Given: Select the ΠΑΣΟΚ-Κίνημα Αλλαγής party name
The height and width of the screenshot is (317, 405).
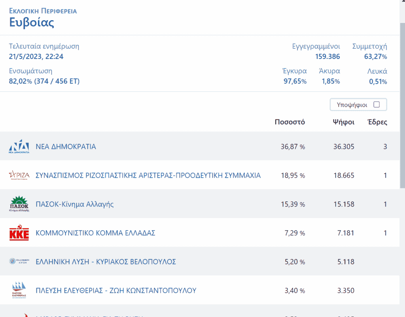Looking at the screenshot, I should click(75, 204).
